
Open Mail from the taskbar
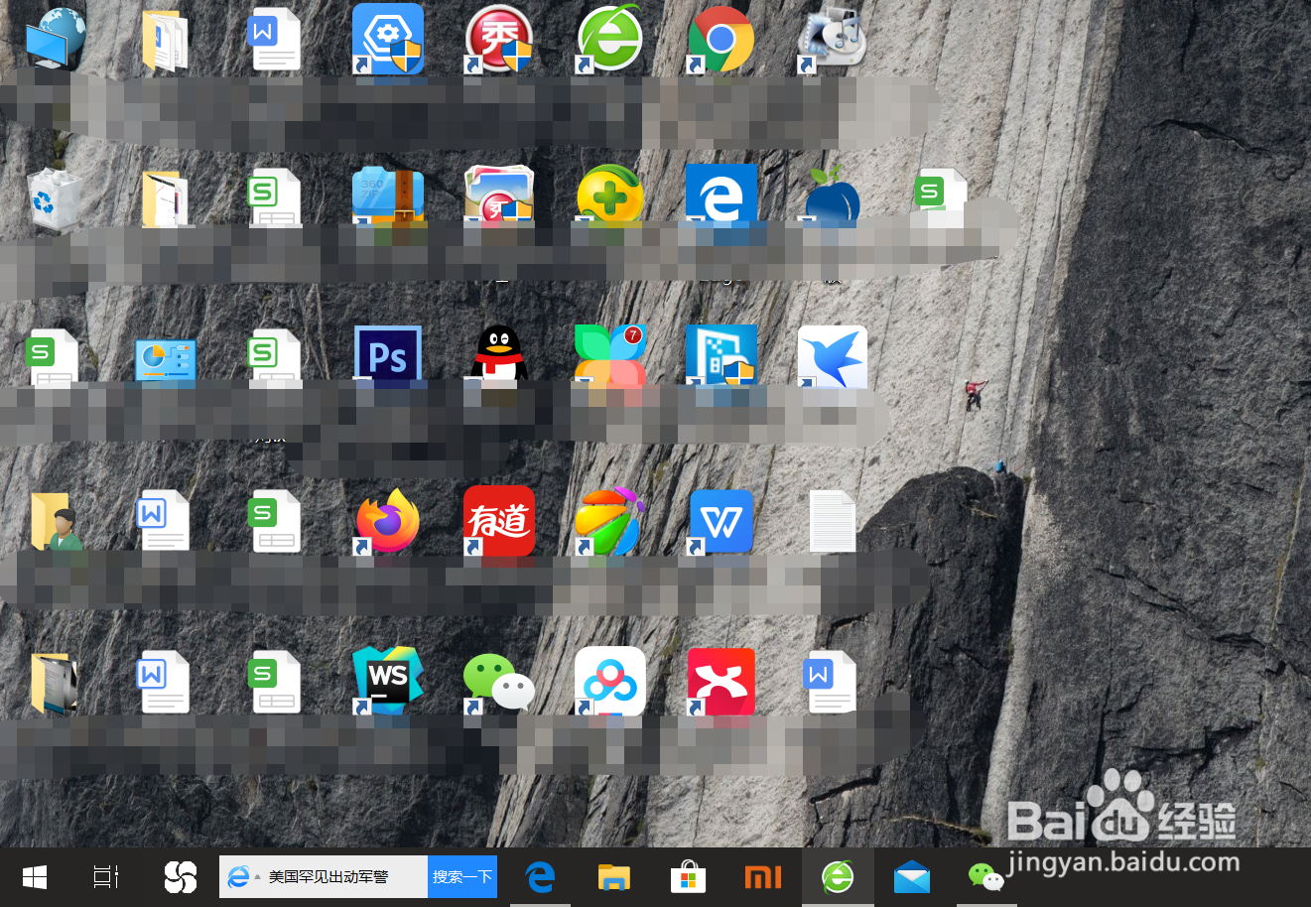click(912, 877)
